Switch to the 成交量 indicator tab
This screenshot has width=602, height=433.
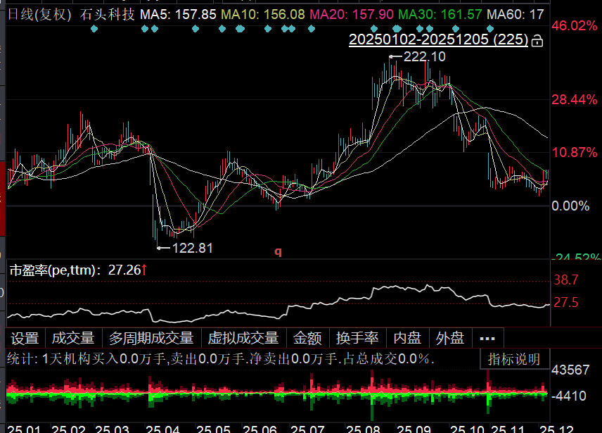click(73, 338)
